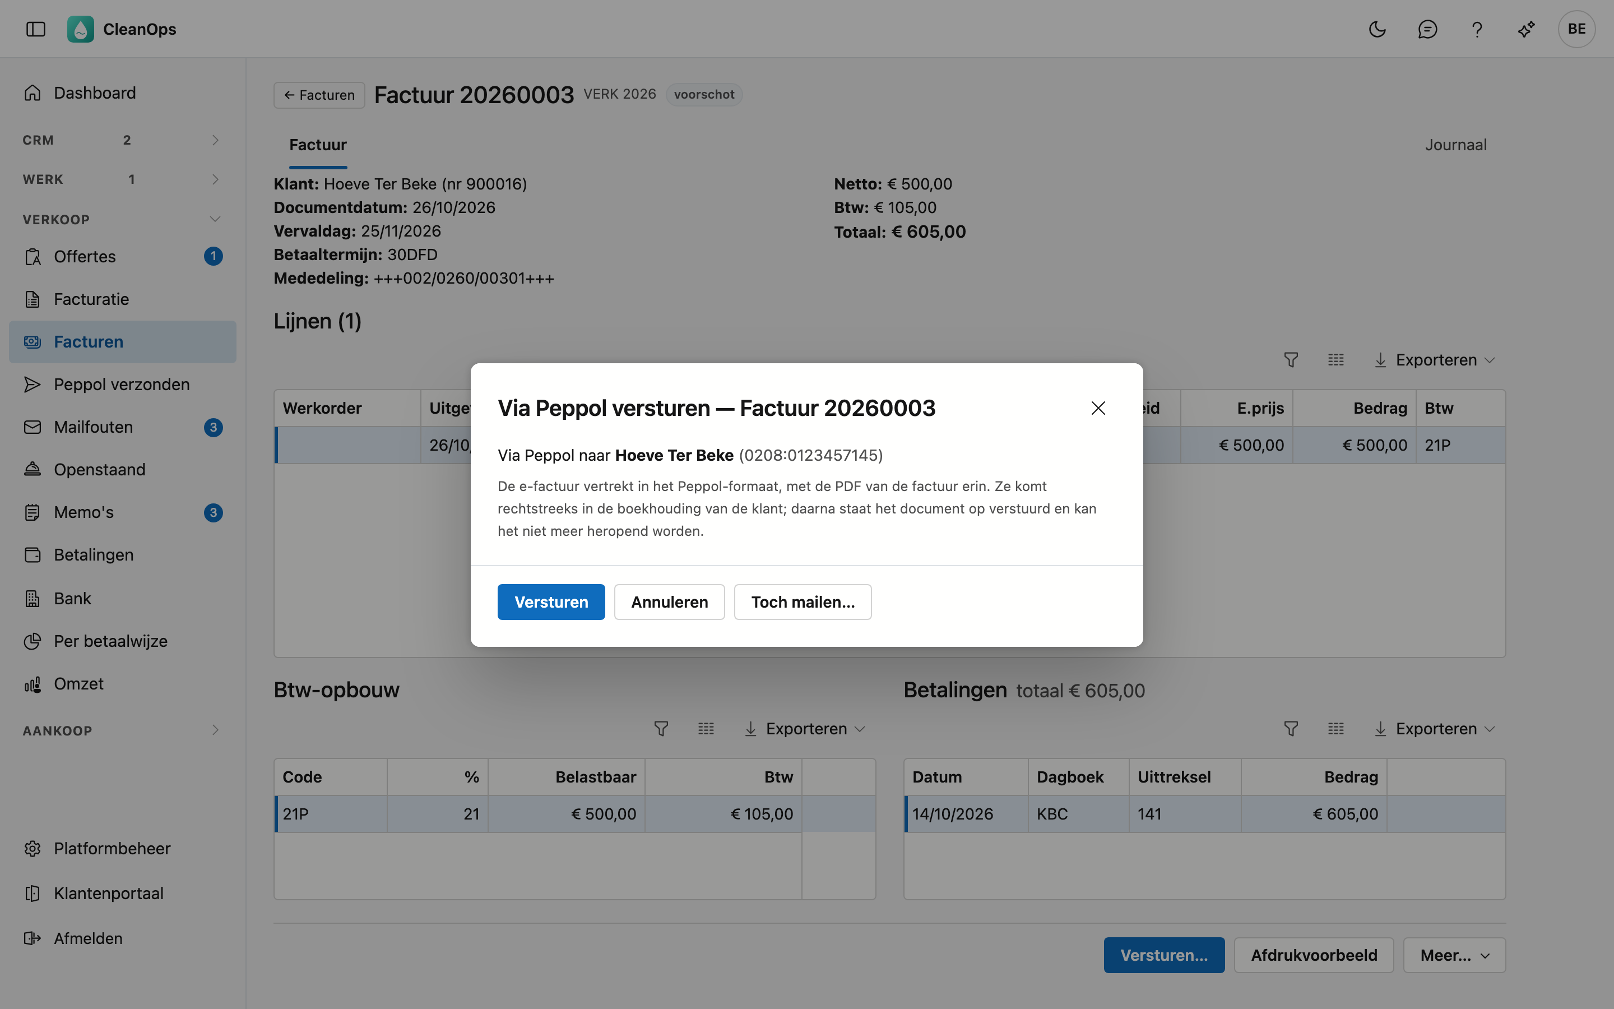Screen dimensions: 1614x1009
Task: Open the chat messages icon
Action: [x=1427, y=29]
